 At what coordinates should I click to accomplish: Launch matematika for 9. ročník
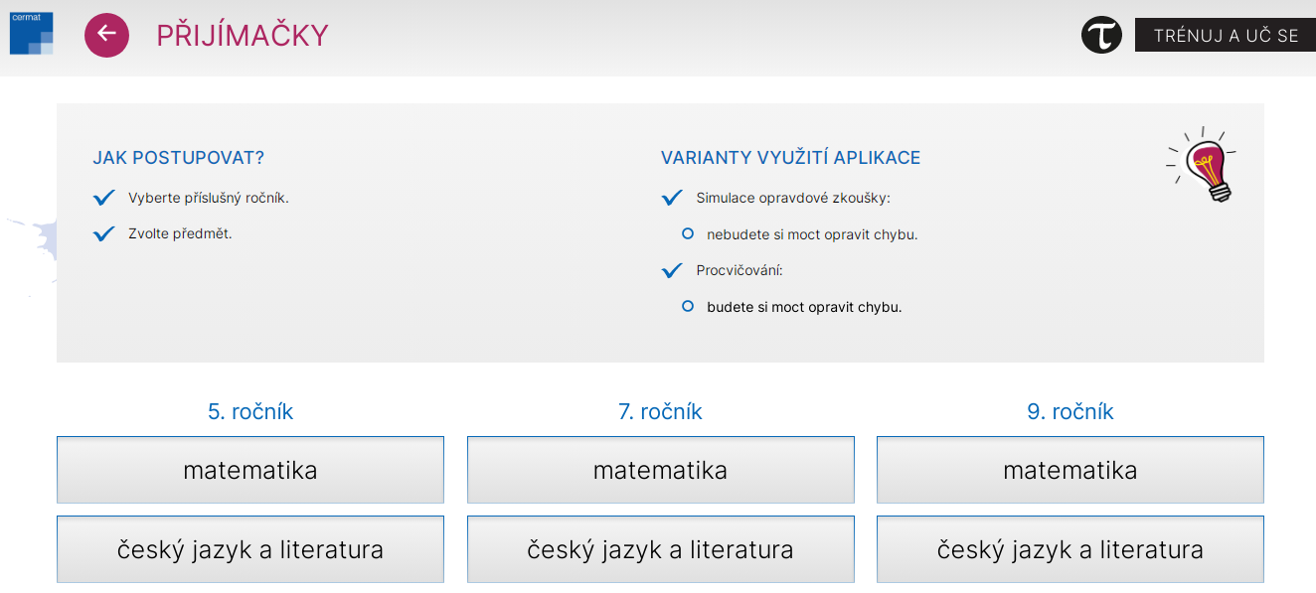pos(1069,470)
